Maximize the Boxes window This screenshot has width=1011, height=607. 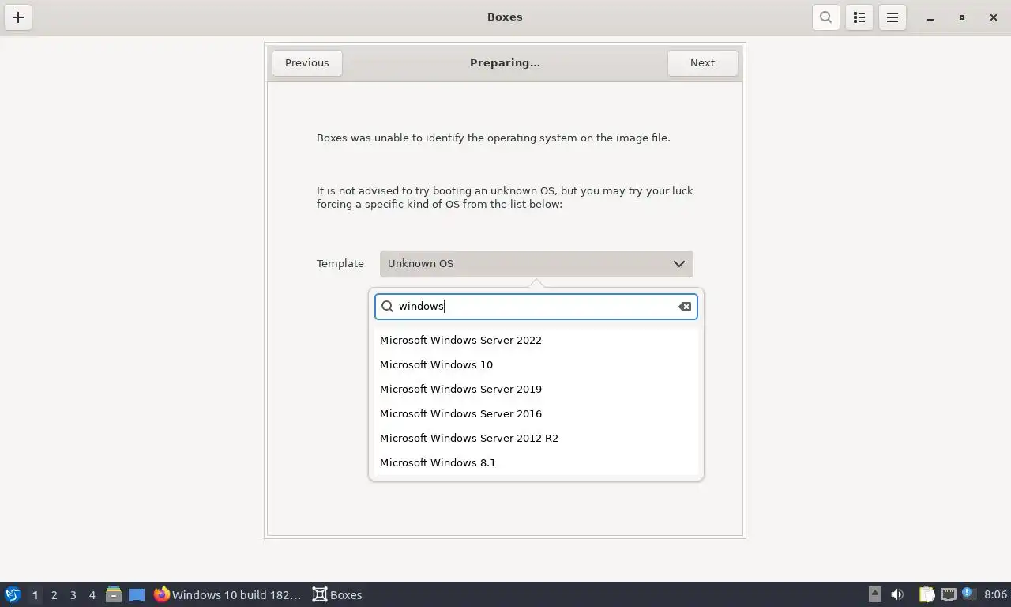pyautogui.click(x=962, y=17)
